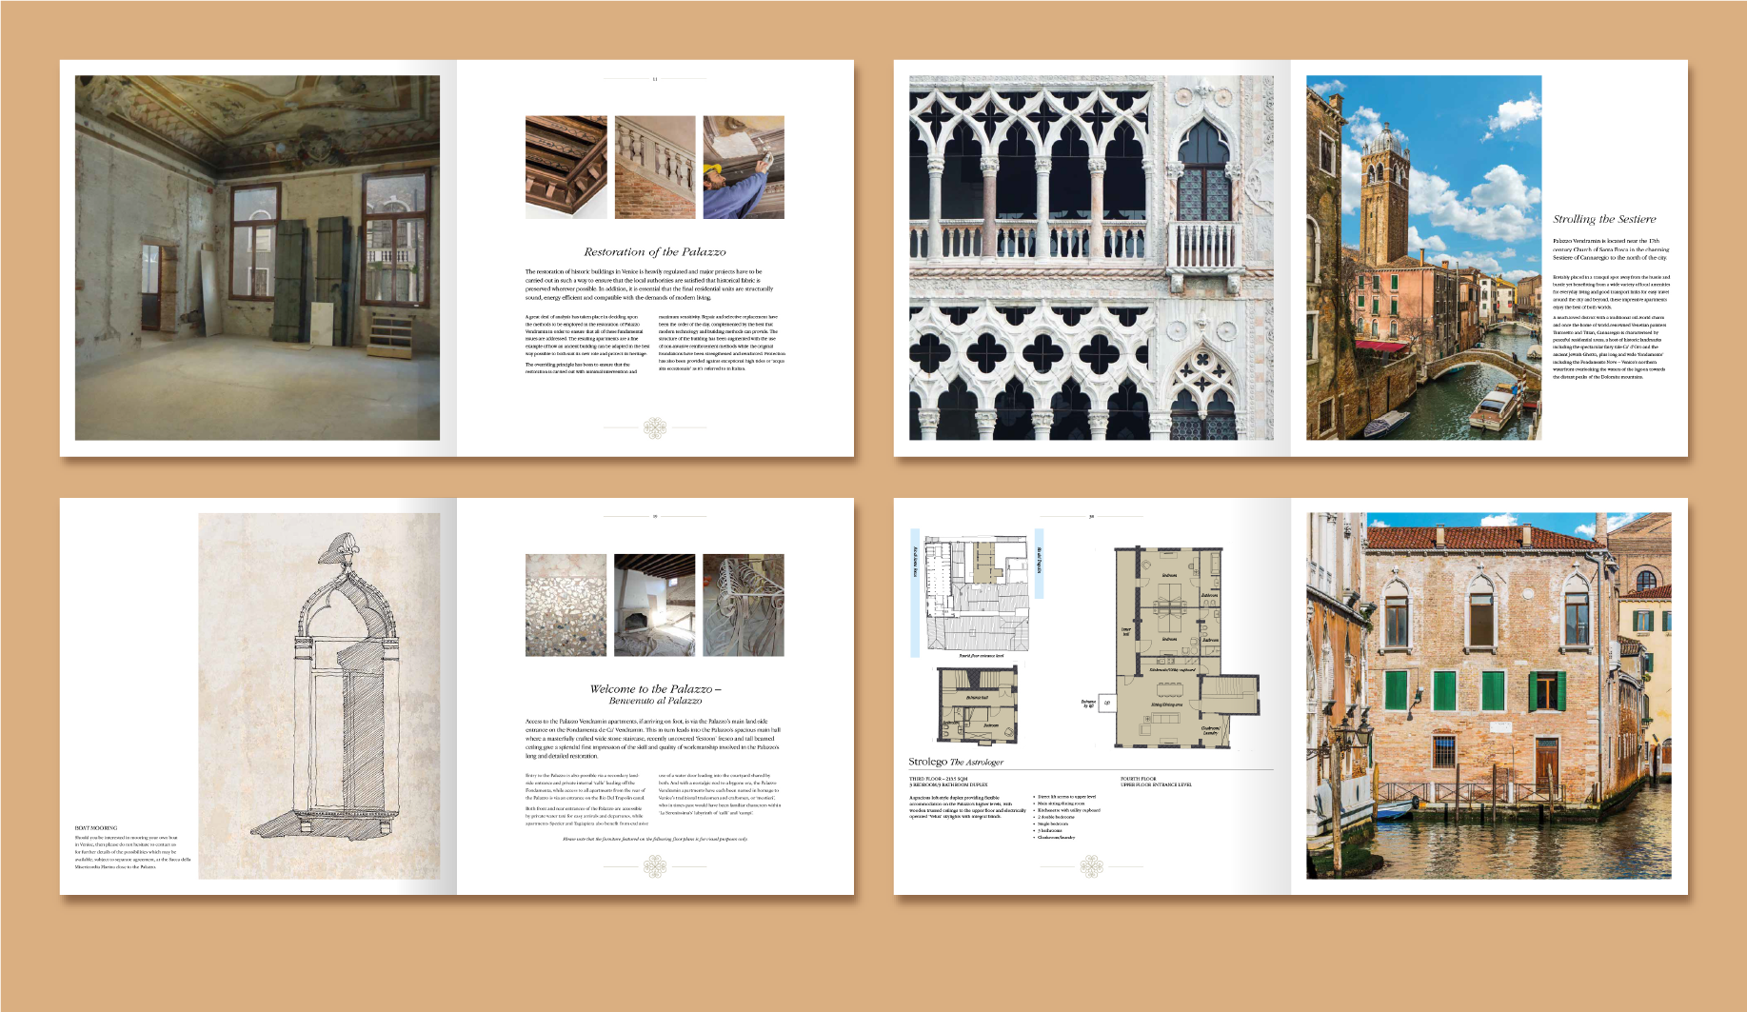Click the 'Strolego The Astrologer' title
Image resolution: width=1747 pixels, height=1012 pixels.
pos(956,762)
